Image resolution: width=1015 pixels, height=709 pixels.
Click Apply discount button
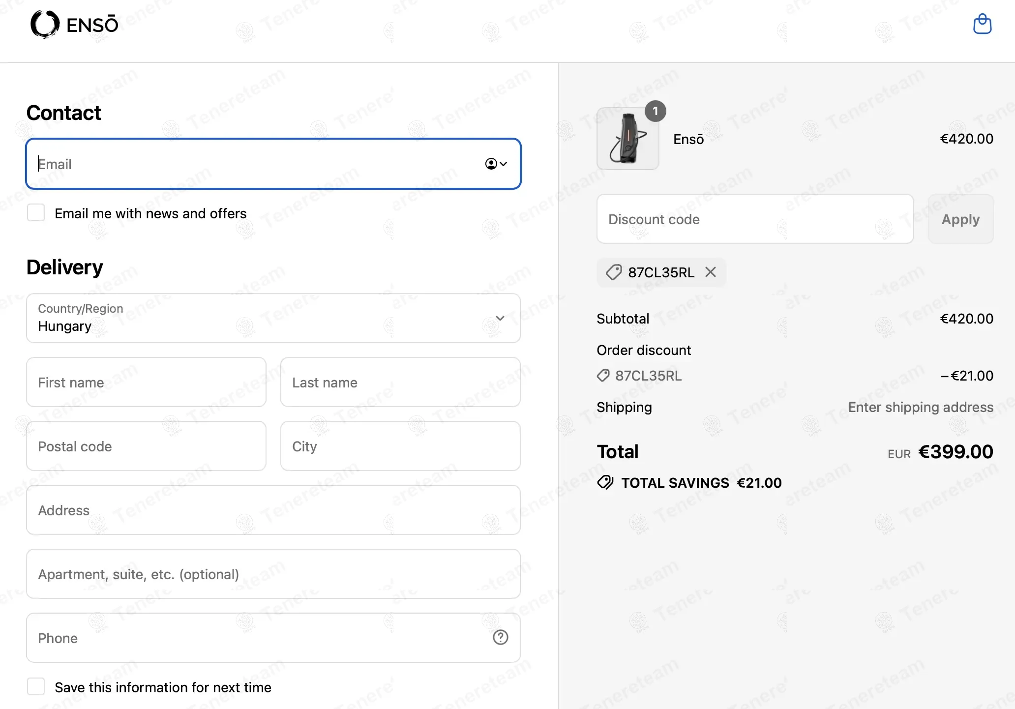[x=960, y=219]
